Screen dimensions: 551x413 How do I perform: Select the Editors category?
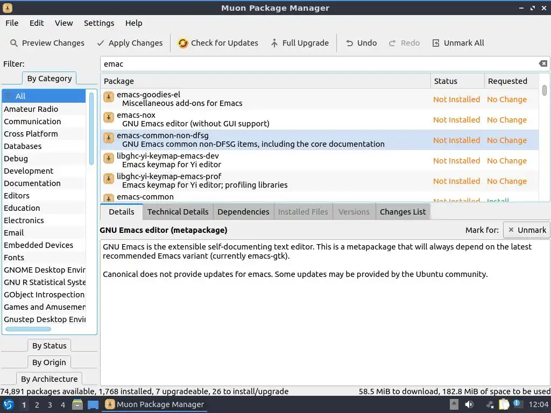click(44, 196)
